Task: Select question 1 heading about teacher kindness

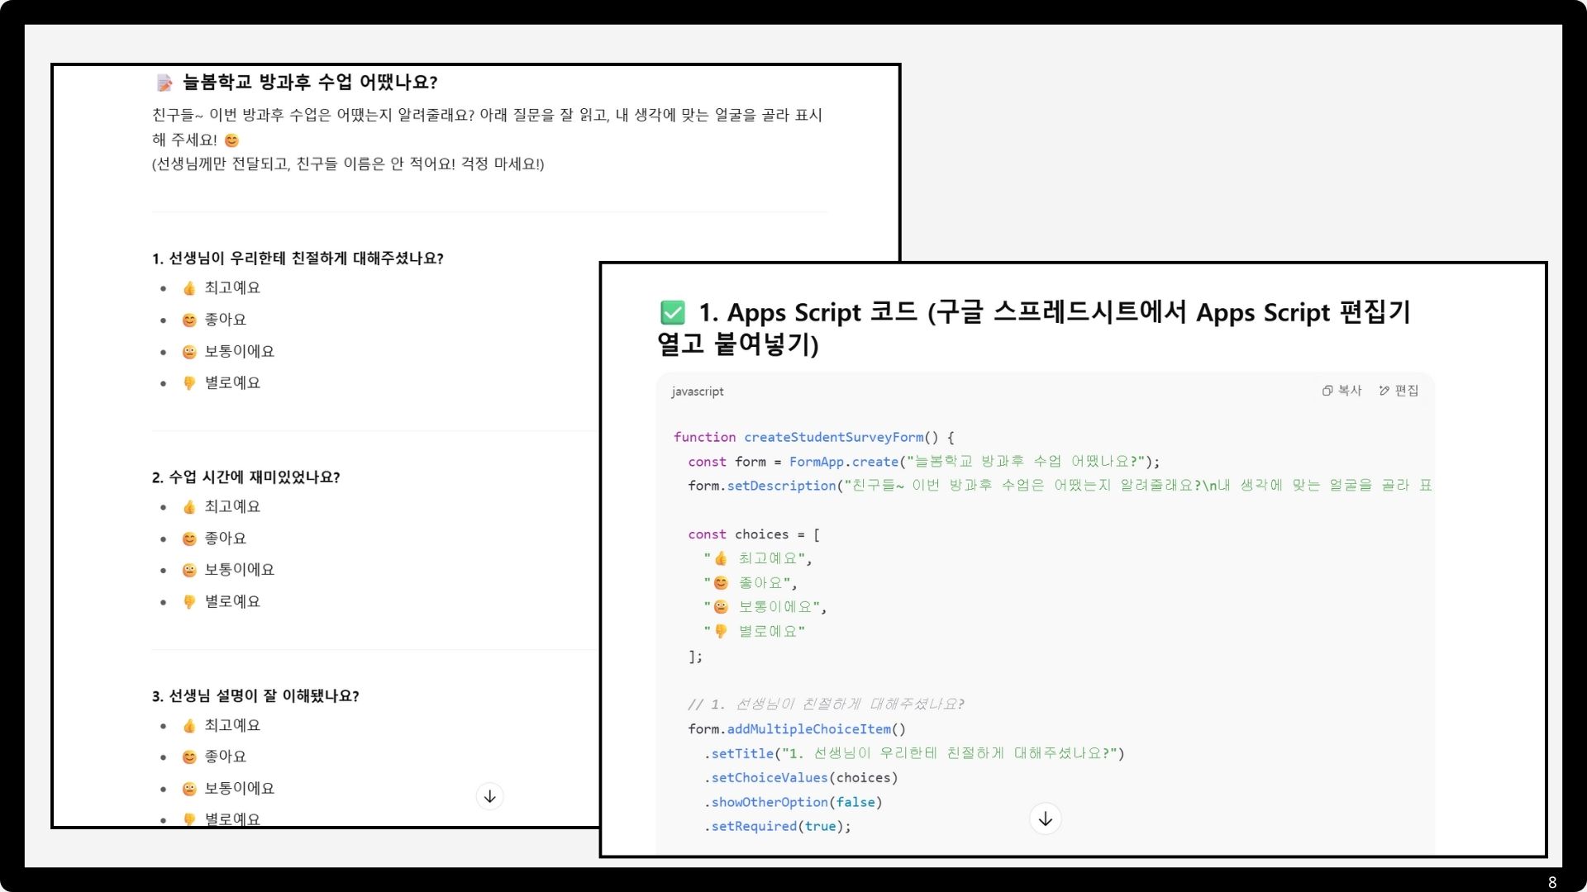Action: tap(298, 259)
